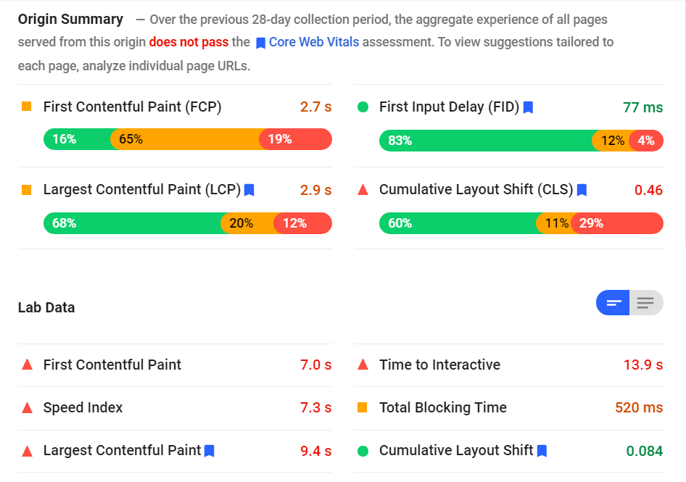The image size is (686, 482).
Task: Click the orange square icon beside Total Blocking Time
Action: point(363,407)
